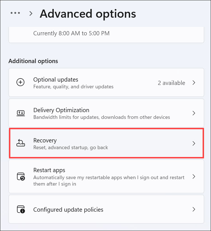Open Delivery Optimization settings
The image size is (211, 231).
click(106, 113)
